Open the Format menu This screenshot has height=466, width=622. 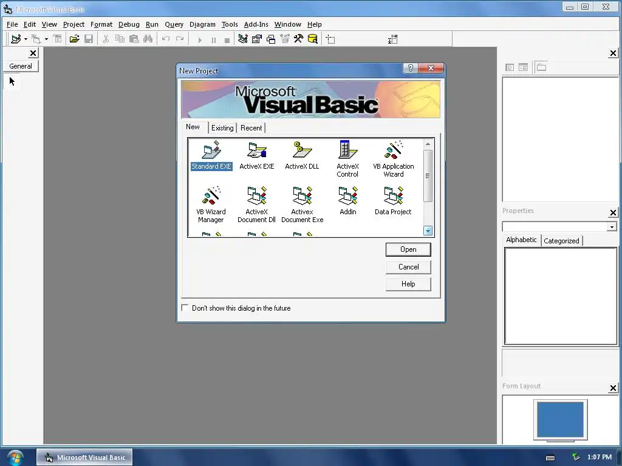101,24
